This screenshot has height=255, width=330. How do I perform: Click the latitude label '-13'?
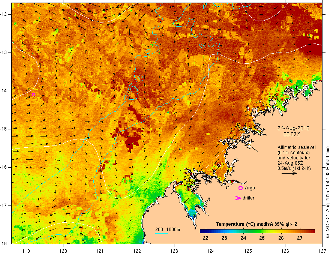click(x=4, y=52)
